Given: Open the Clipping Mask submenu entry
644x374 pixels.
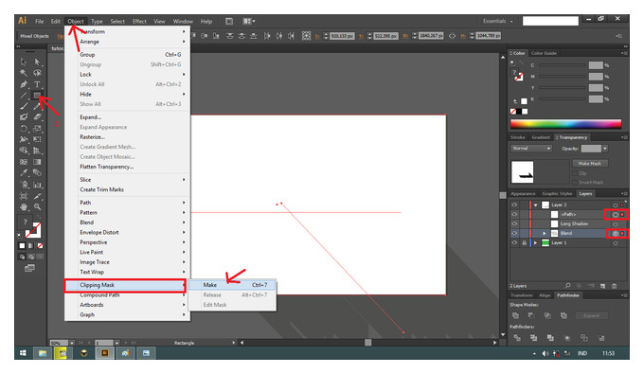Looking at the screenshot, I should click(125, 285).
